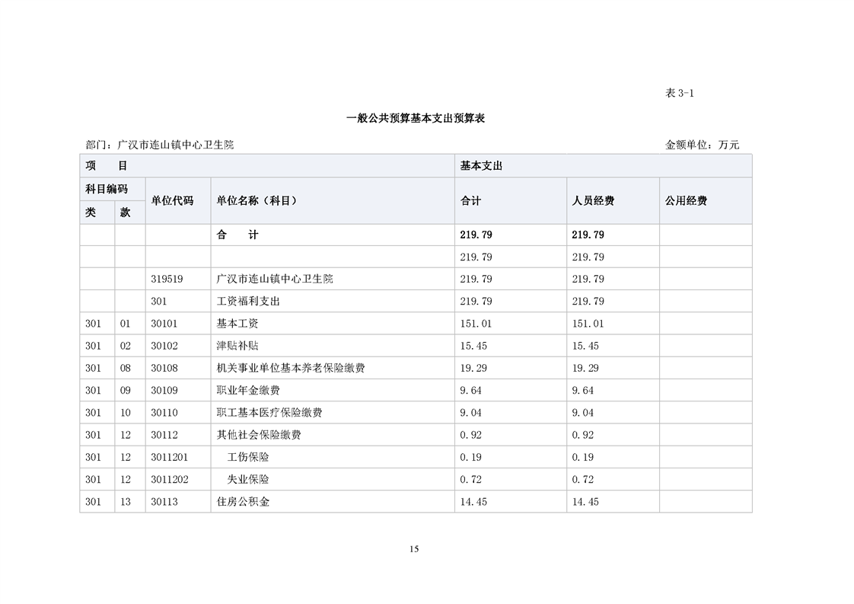Click 0.19 in the 合计 column

point(471,458)
